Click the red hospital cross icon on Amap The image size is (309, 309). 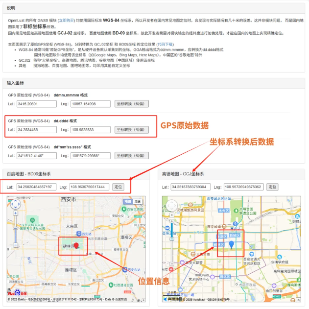click(171, 269)
